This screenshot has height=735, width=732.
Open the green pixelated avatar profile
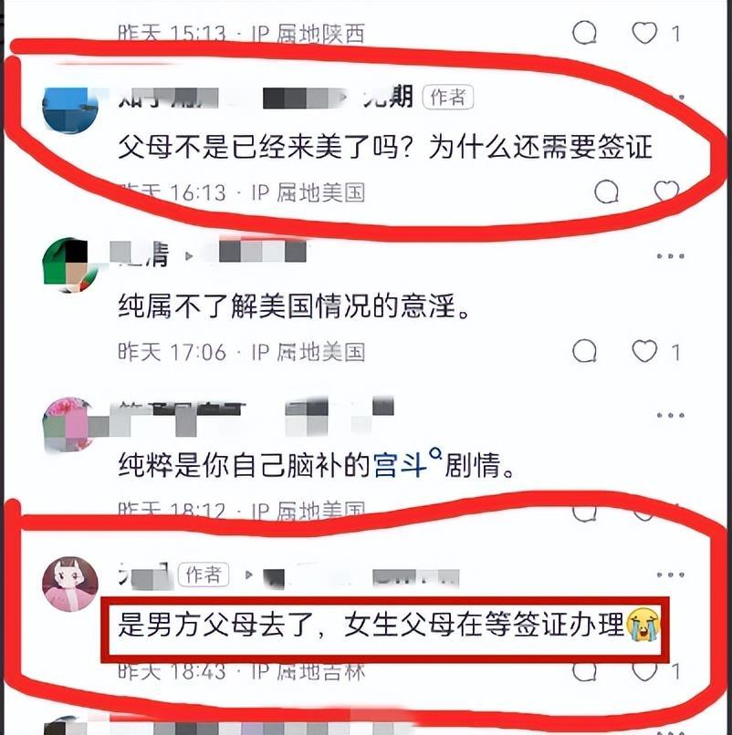click(x=70, y=265)
